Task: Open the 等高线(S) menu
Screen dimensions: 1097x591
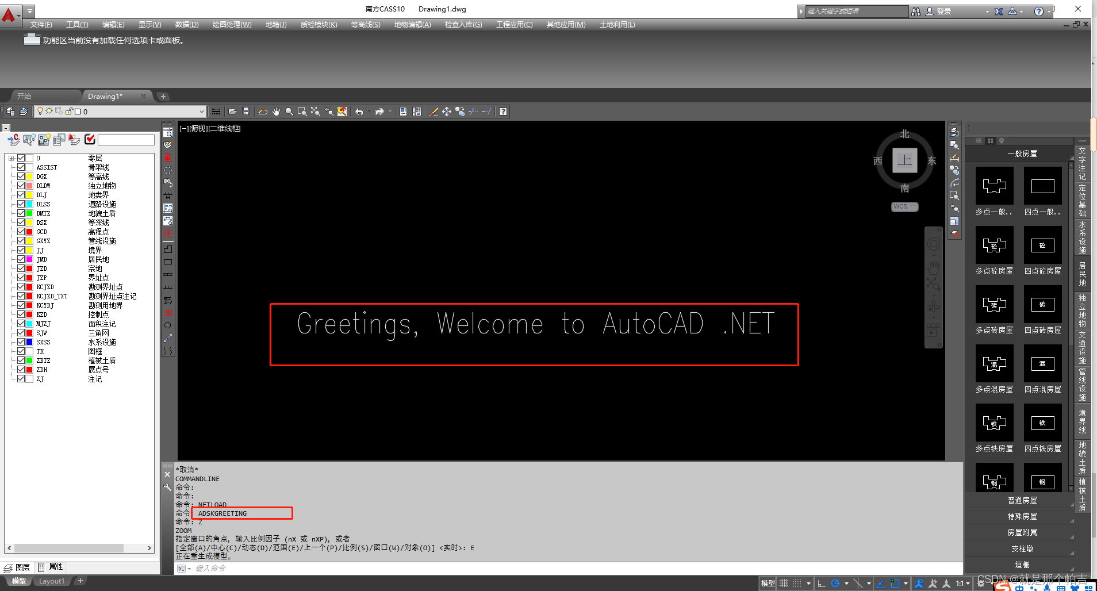Action: click(365, 25)
